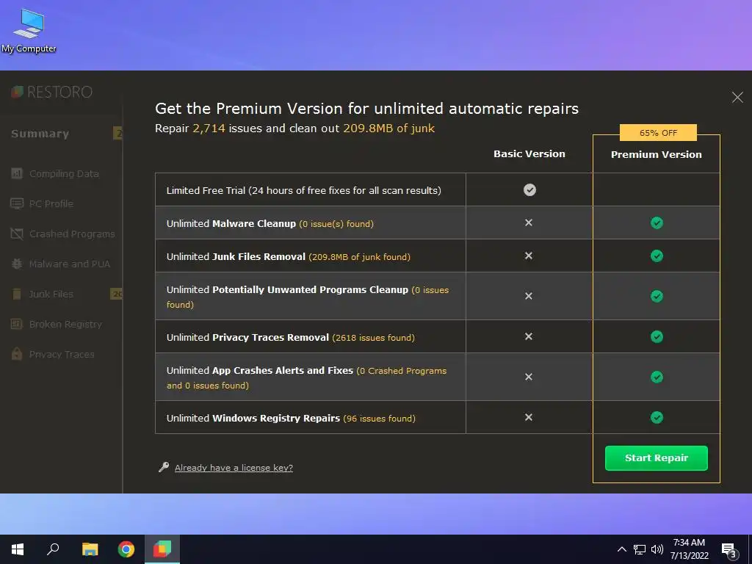
Task: Open taskbar search
Action: point(53,549)
